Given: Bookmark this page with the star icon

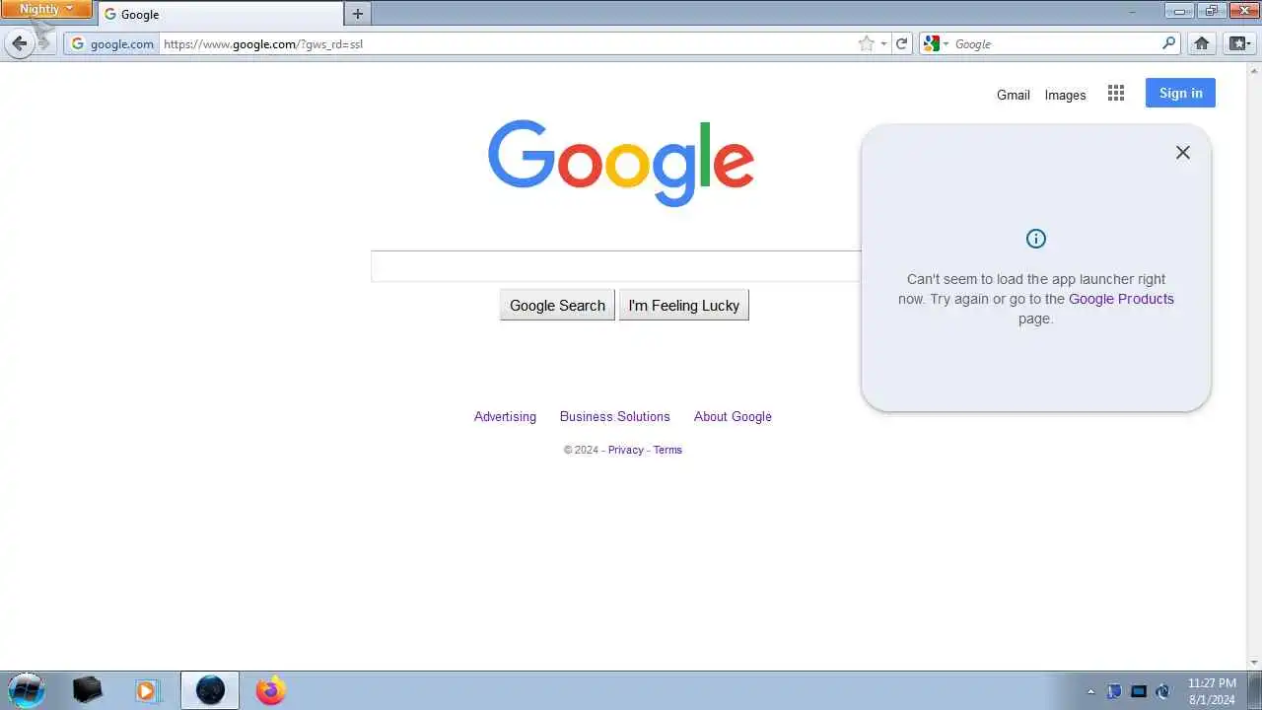Looking at the screenshot, I should [x=867, y=43].
